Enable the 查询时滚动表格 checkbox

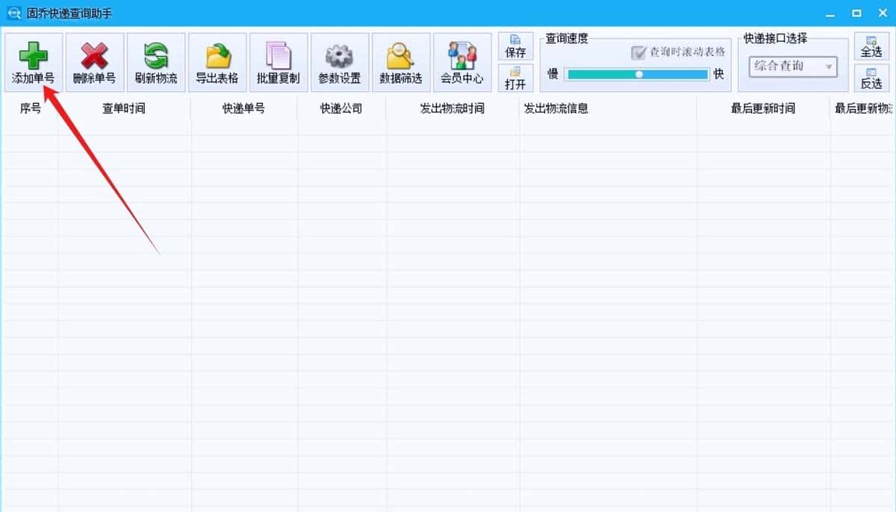point(640,53)
